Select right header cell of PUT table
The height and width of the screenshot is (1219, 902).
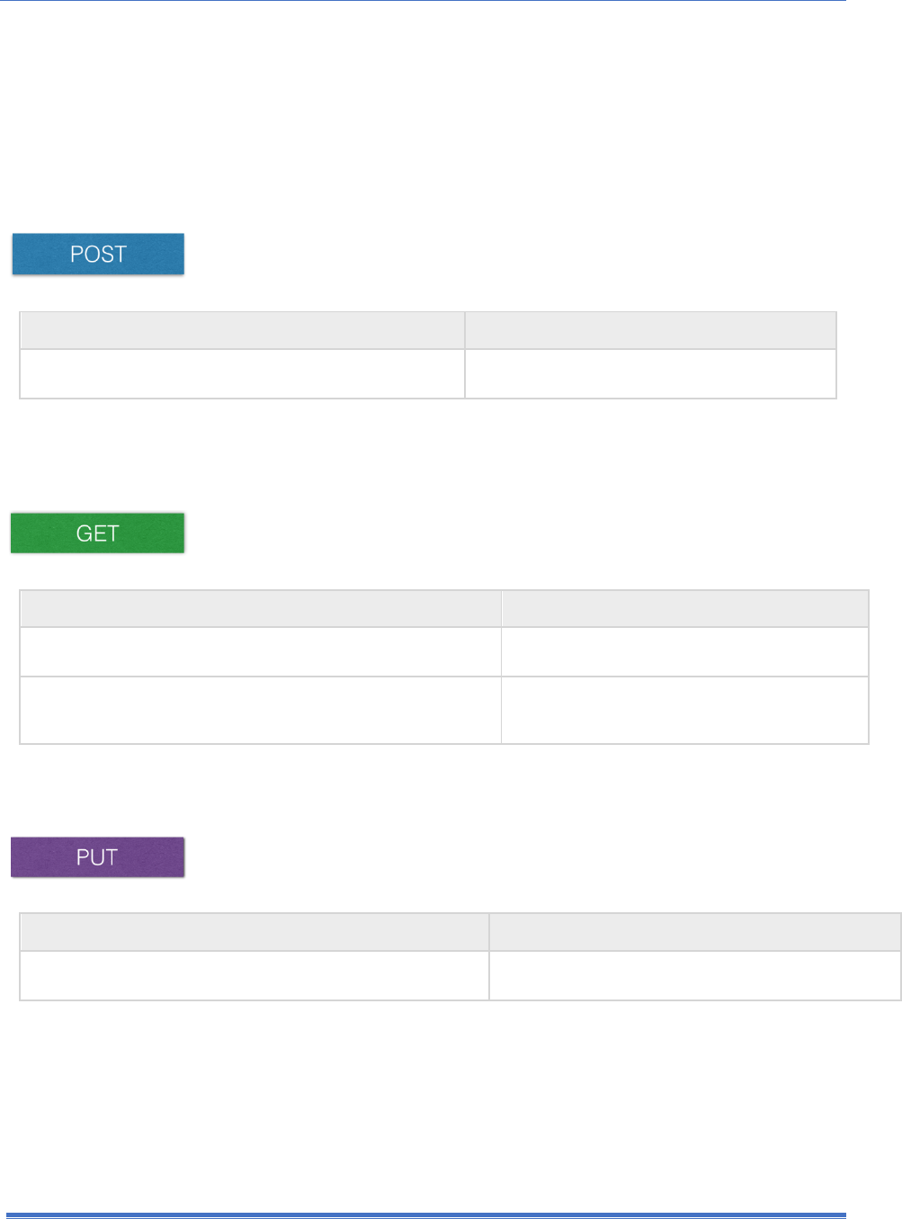click(694, 932)
